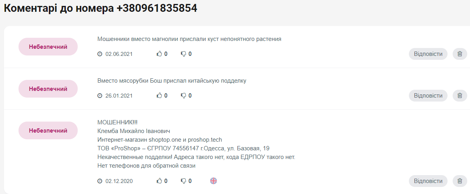The width and height of the screenshot is (470, 194).
Task: Like the magnolia scam comment
Action: pos(159,54)
